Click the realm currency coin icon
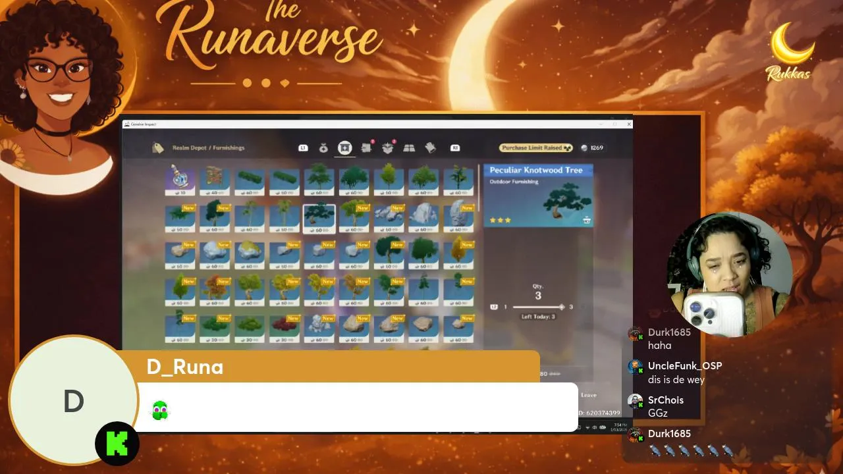Image resolution: width=843 pixels, height=474 pixels. point(584,148)
